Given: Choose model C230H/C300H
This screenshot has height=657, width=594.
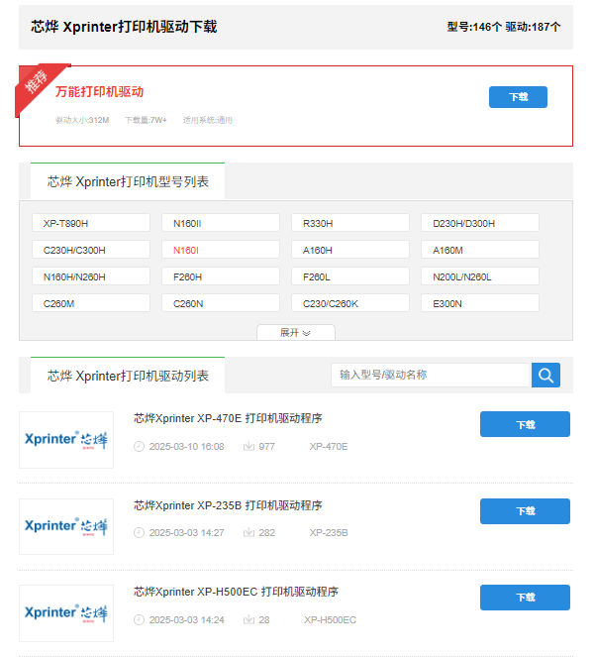Looking at the screenshot, I should click(91, 250).
